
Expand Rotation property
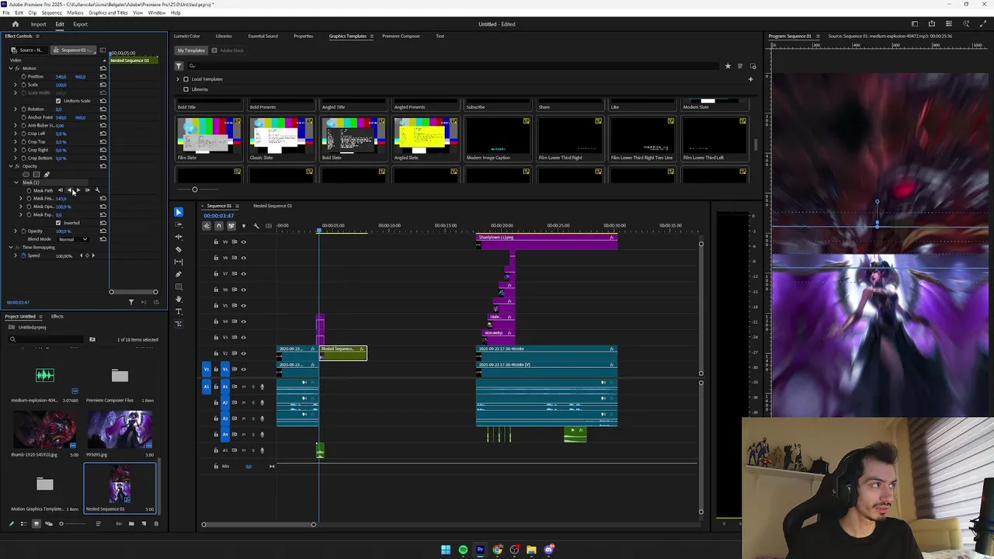click(15, 109)
